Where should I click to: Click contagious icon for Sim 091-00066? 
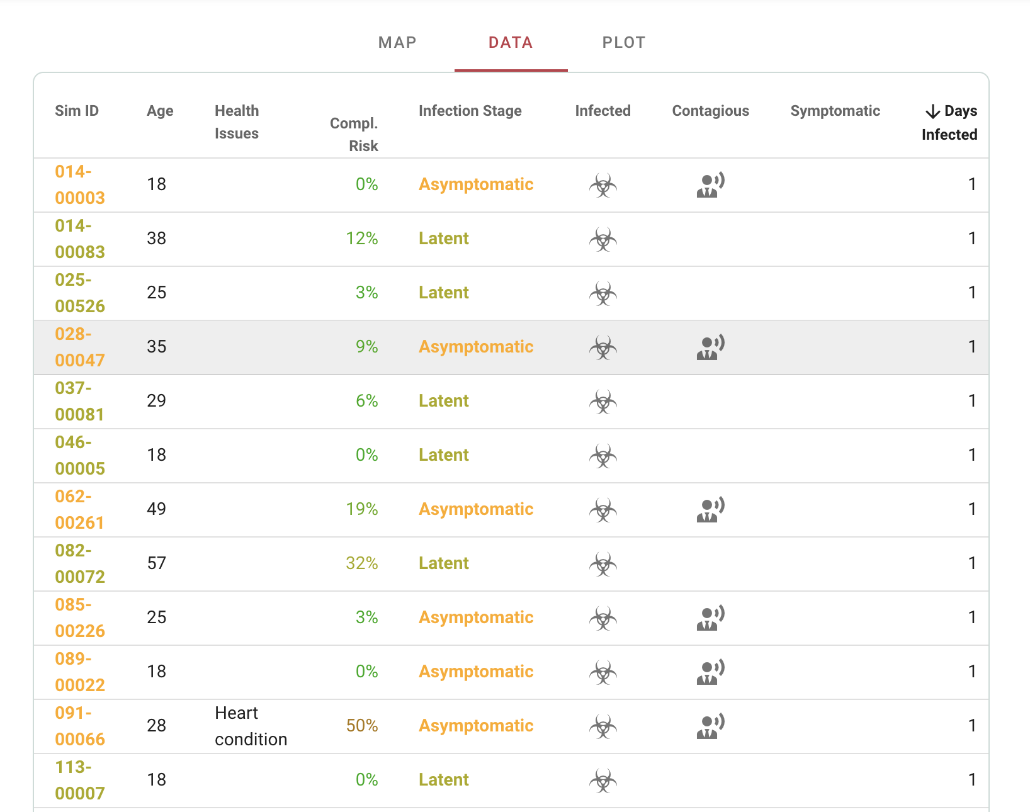pyautogui.click(x=710, y=726)
